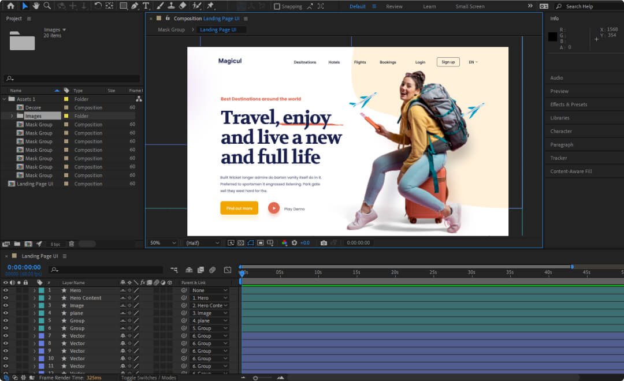624x381 pixels.
Task: Open the Review workspace
Action: coord(394,6)
